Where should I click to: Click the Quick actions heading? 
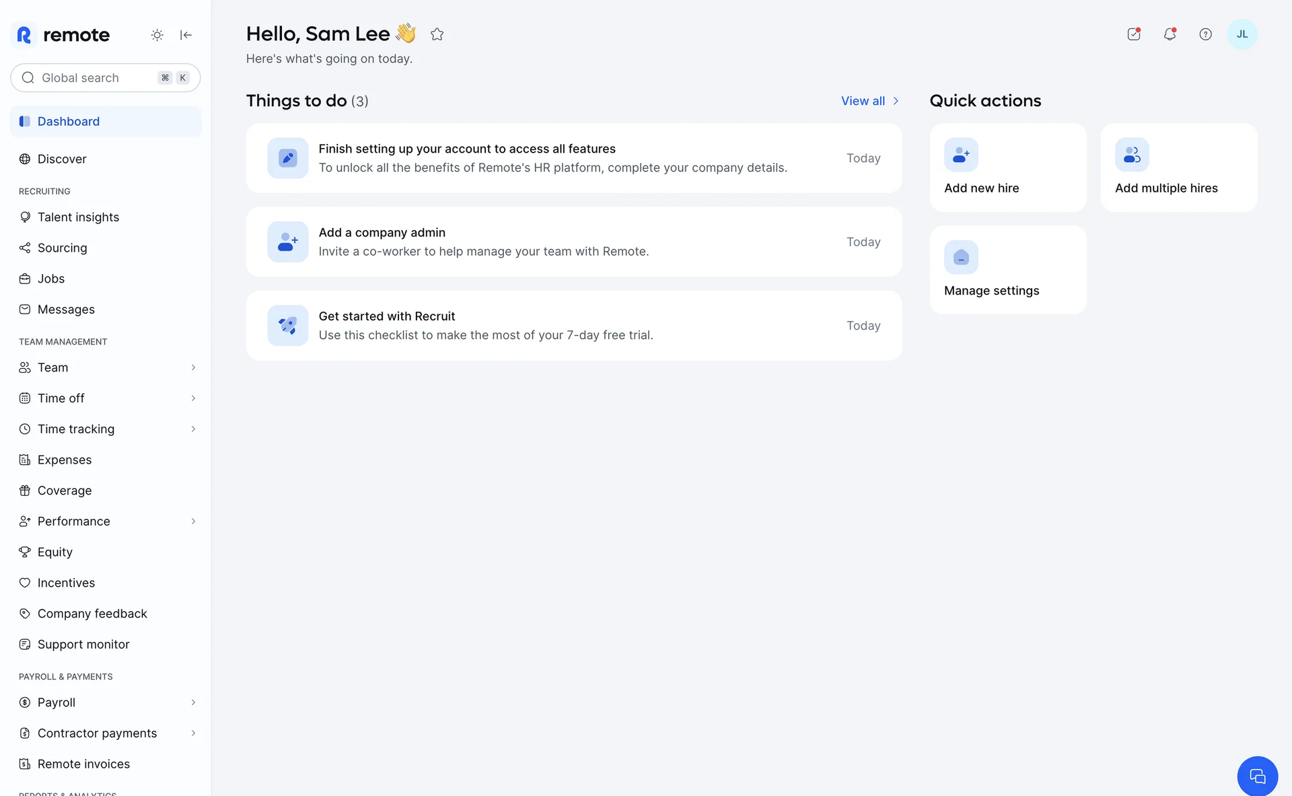[985, 101]
